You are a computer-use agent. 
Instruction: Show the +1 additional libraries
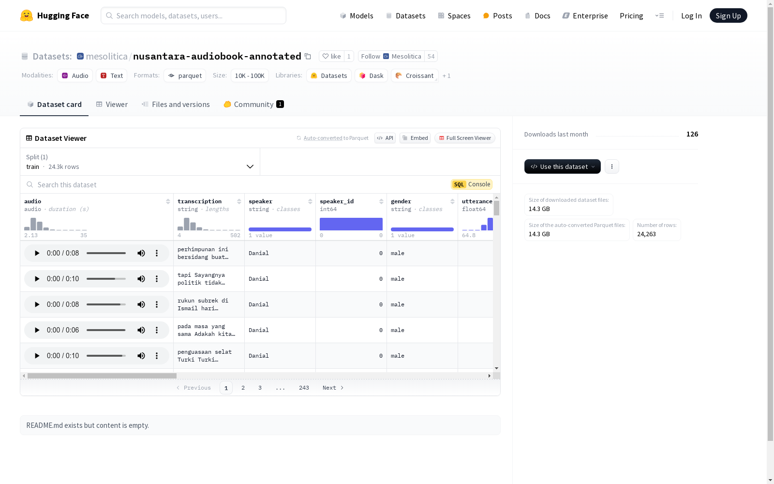click(x=447, y=76)
